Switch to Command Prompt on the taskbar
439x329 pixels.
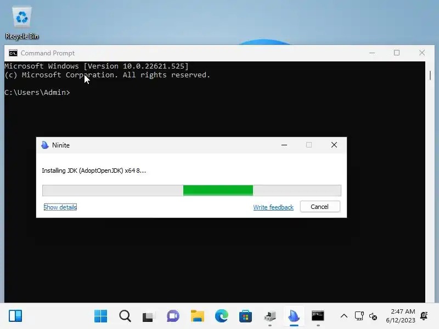point(318,316)
